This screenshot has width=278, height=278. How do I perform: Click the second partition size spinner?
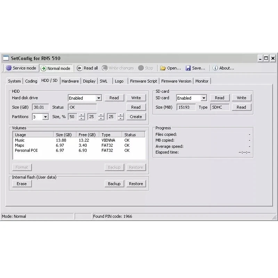pyautogui.click(x=101, y=117)
